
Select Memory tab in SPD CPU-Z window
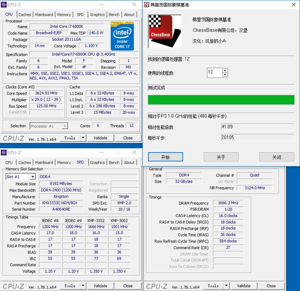(x=64, y=162)
